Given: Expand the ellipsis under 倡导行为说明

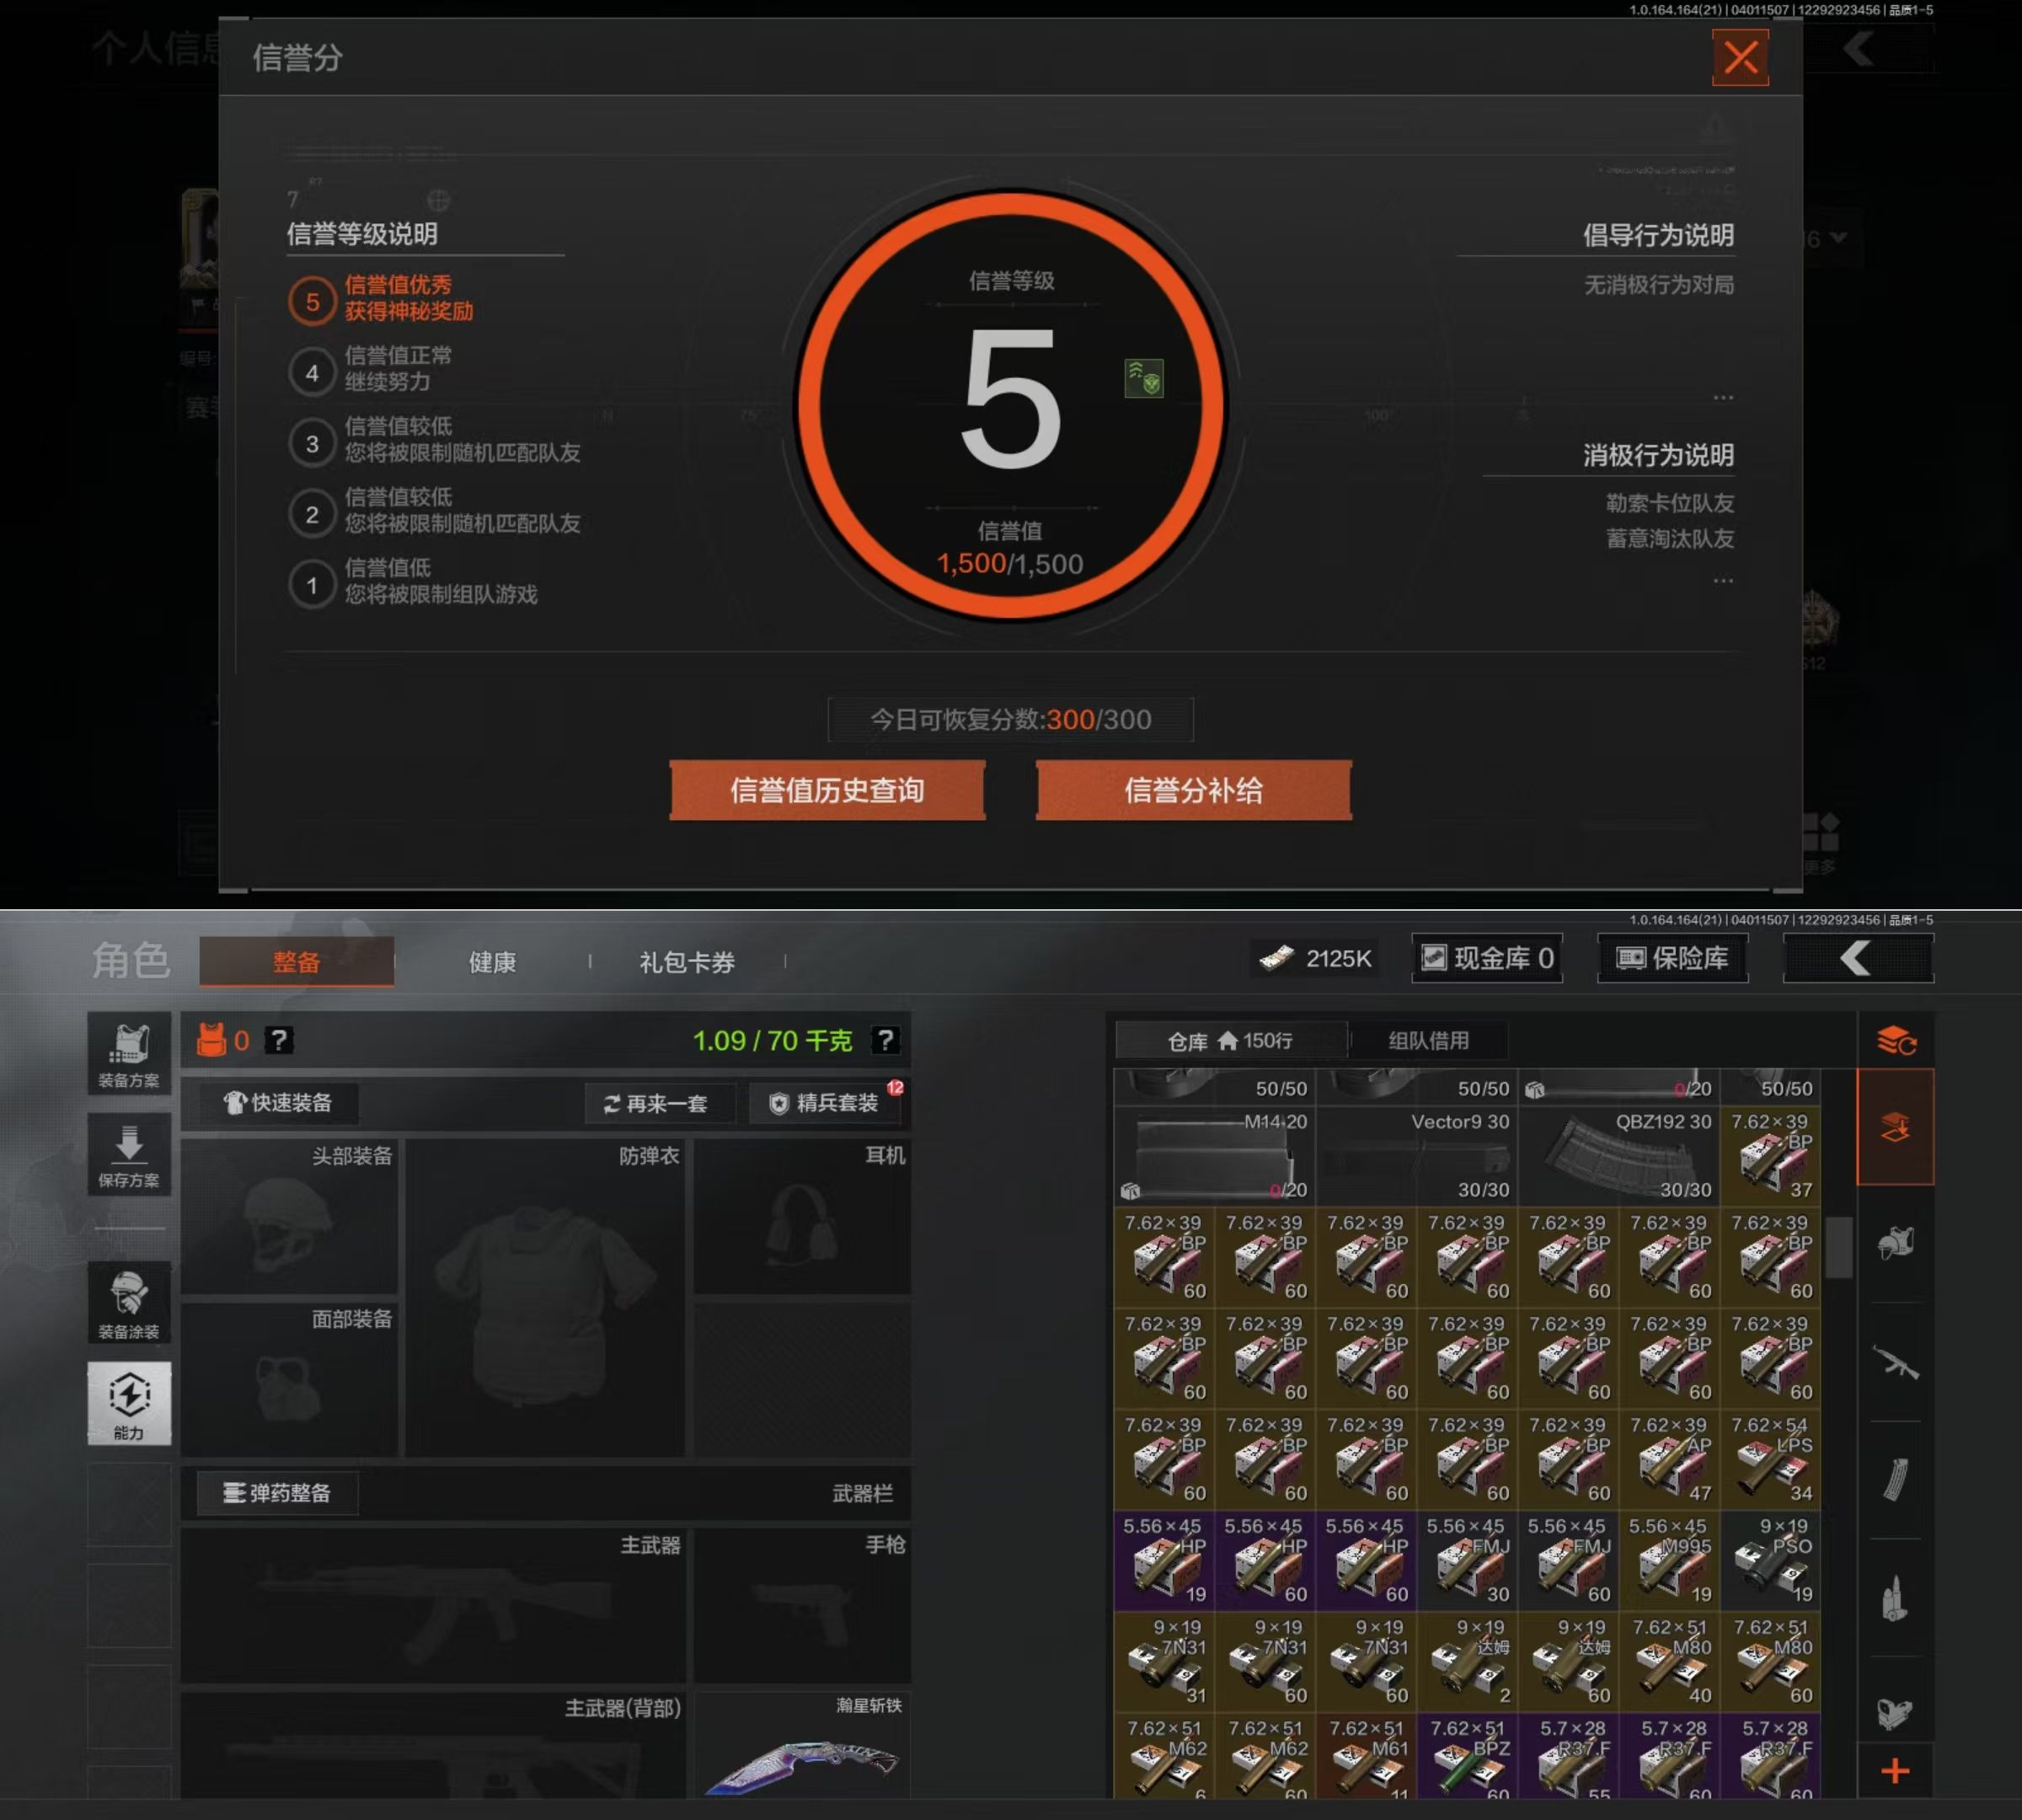Looking at the screenshot, I should (x=1722, y=398).
